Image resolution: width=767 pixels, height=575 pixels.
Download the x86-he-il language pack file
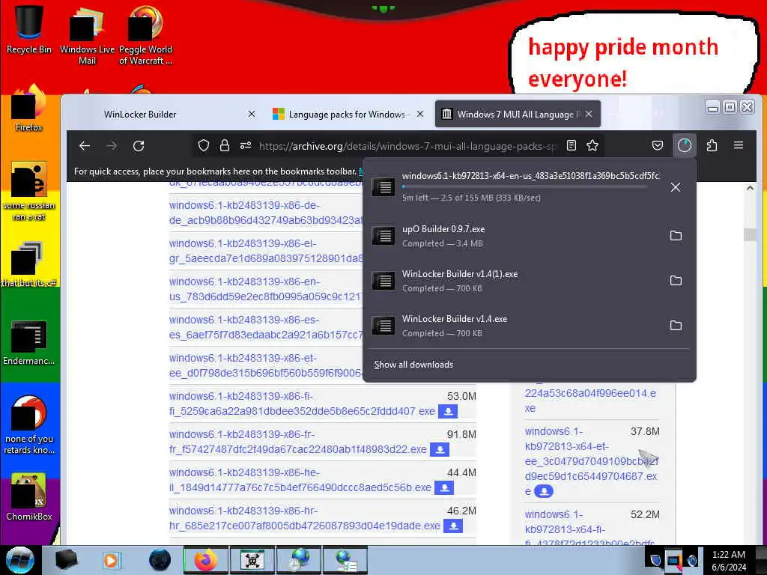[444, 487]
